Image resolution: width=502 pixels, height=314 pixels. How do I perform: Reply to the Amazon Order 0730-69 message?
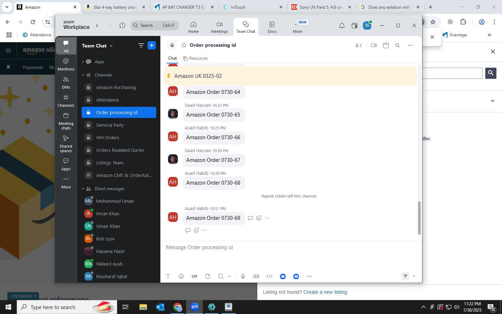point(250,218)
